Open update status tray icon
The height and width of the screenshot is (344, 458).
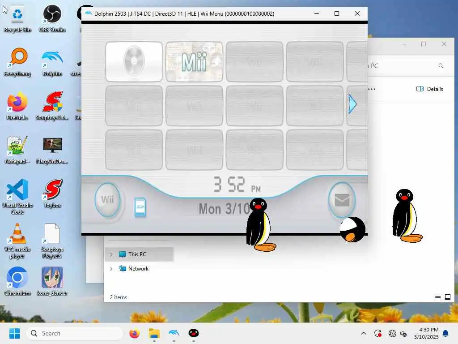click(377, 333)
